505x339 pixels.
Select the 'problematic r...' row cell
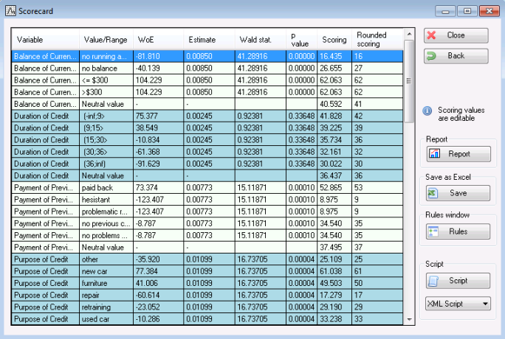click(106, 212)
